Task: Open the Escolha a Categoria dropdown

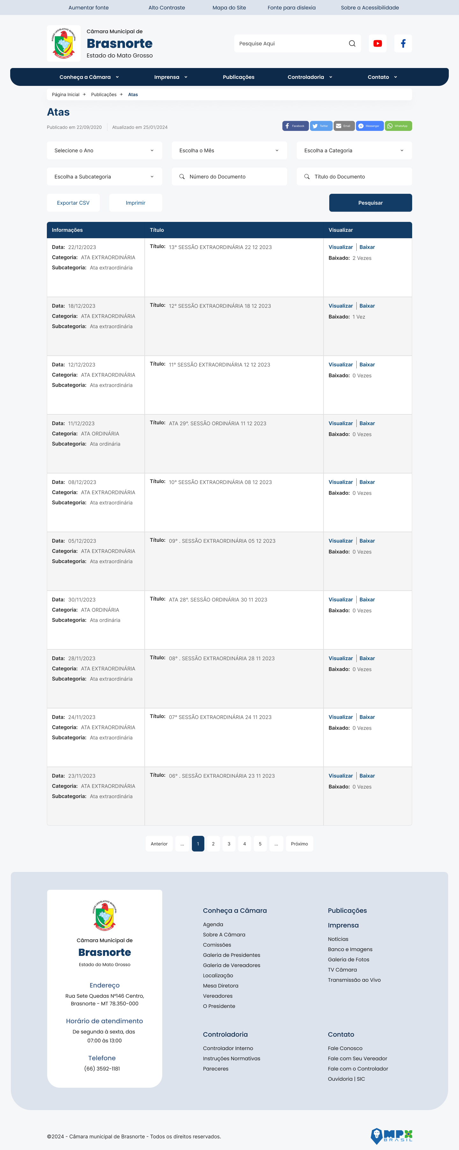Action: click(354, 150)
